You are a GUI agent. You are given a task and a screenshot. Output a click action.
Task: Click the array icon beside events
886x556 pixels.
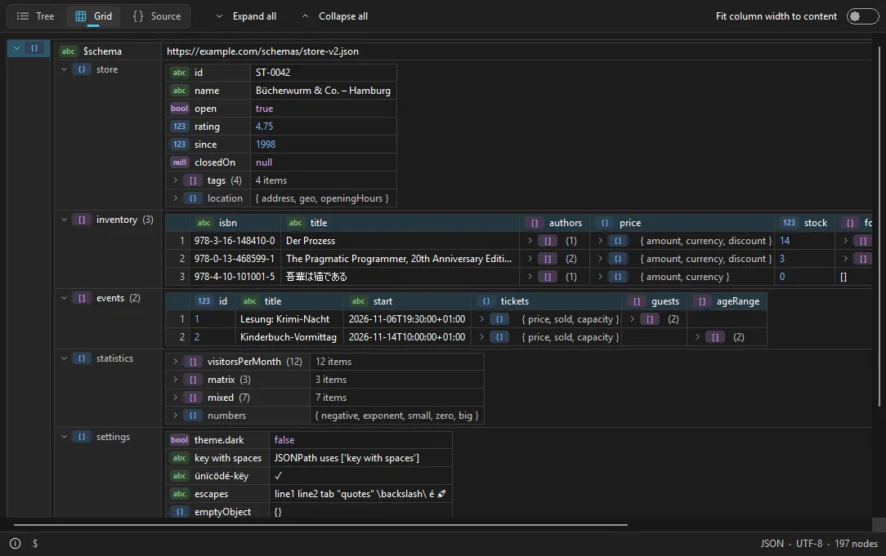pos(82,298)
